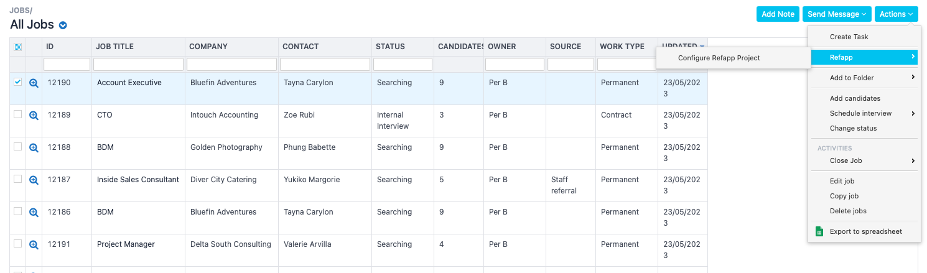The height and width of the screenshot is (273, 927).
Task: Choose Configure Refapp Project
Action: (x=719, y=58)
